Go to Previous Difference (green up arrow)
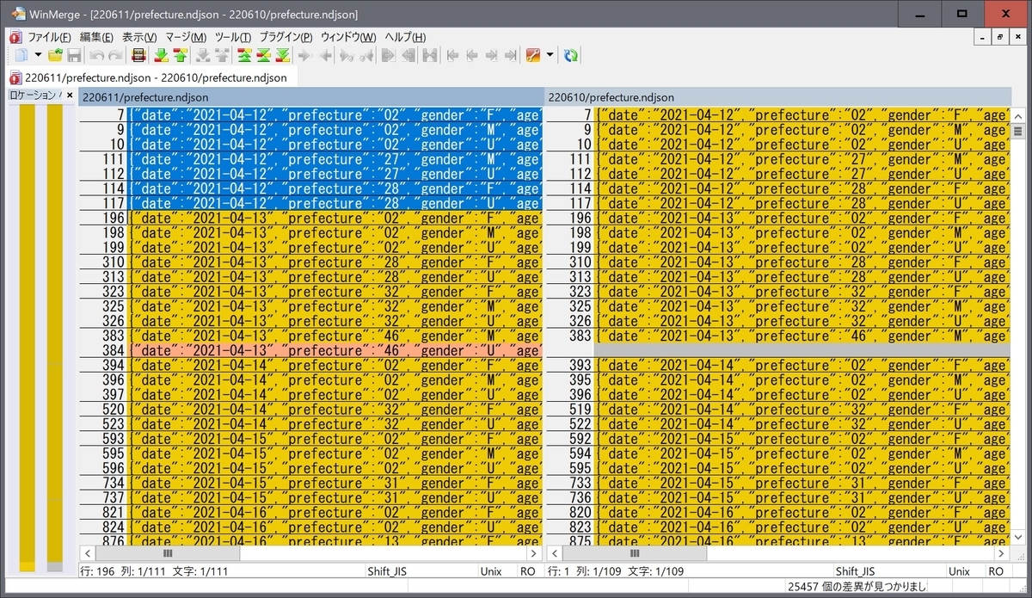1032x598 pixels. [180, 55]
